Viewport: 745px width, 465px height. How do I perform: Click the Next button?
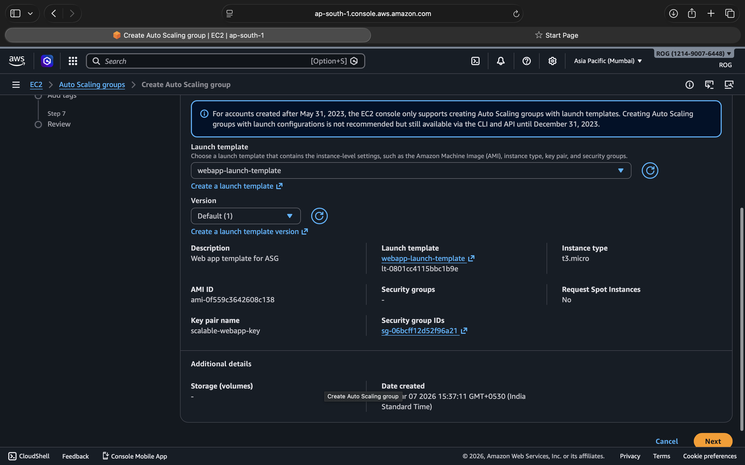click(x=713, y=441)
